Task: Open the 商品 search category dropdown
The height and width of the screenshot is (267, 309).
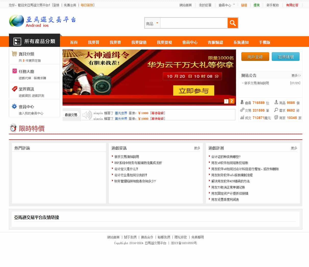Action: click(x=152, y=23)
